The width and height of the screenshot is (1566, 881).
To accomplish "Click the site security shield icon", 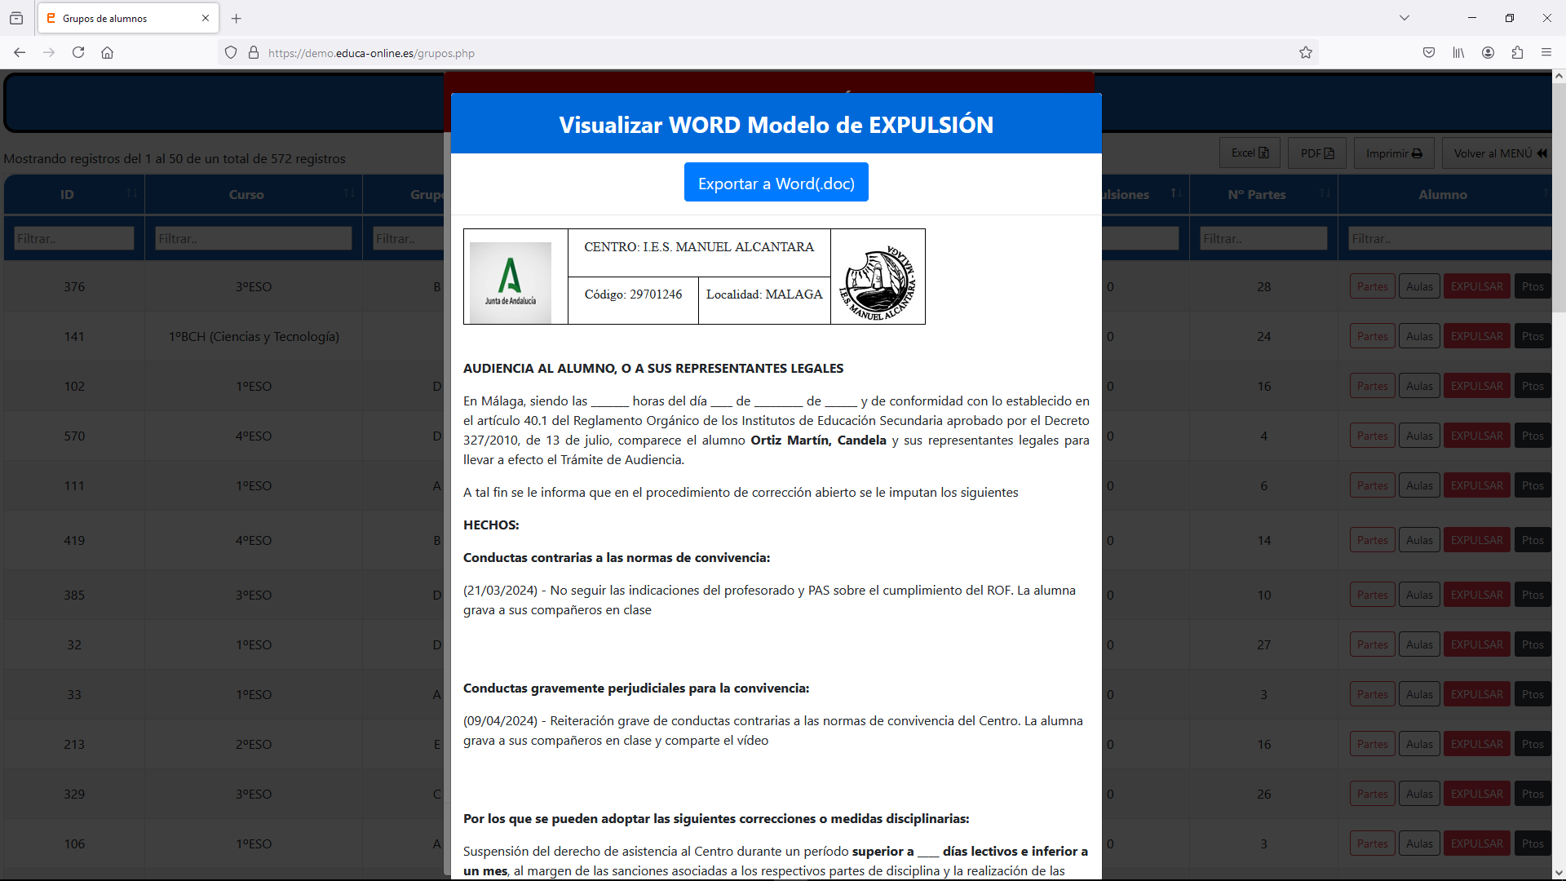I will pos(231,53).
